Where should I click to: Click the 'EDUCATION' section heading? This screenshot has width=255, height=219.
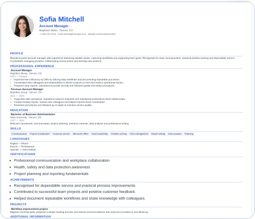[x=19, y=110]
